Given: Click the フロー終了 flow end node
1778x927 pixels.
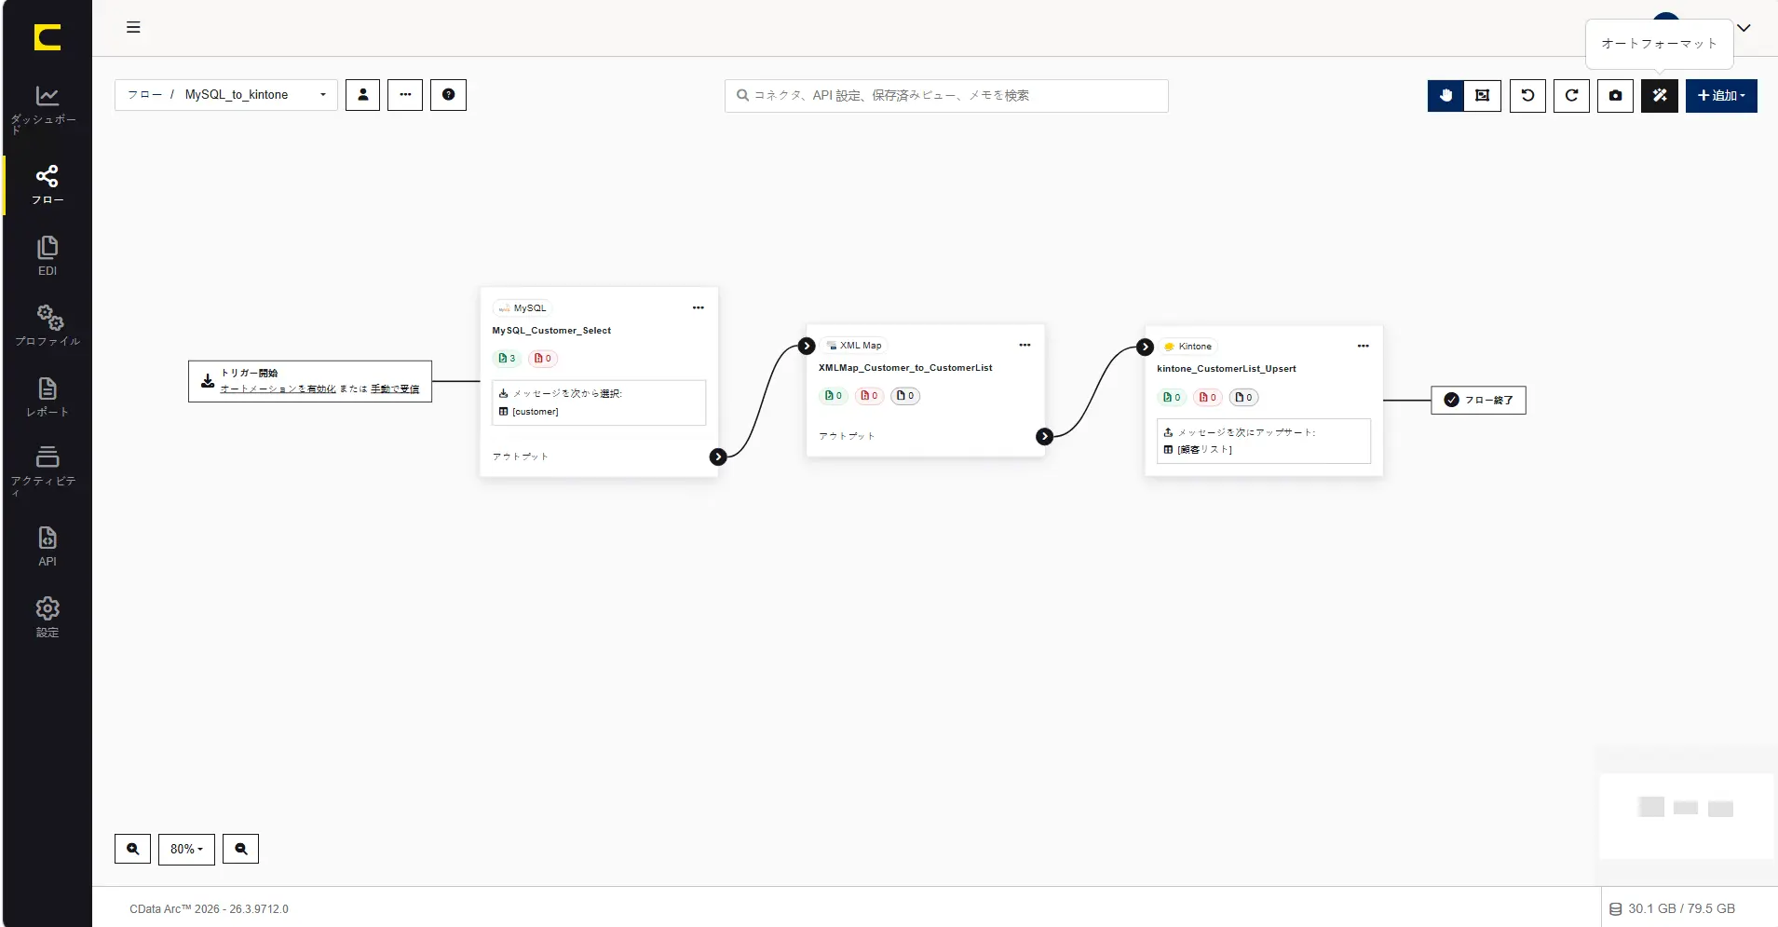Looking at the screenshot, I should coord(1478,401).
